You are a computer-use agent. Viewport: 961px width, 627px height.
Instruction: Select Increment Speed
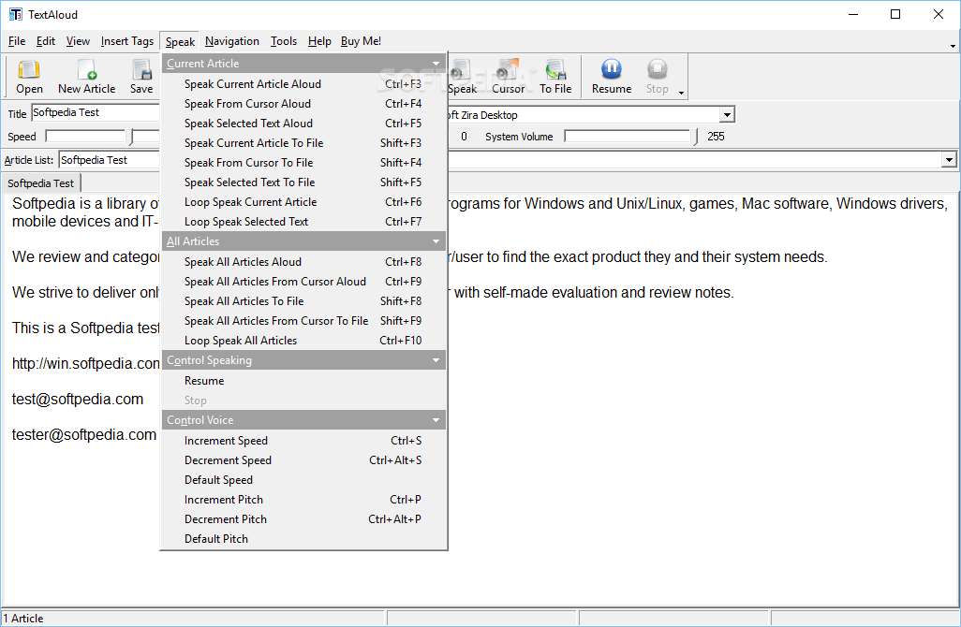pyautogui.click(x=303, y=440)
